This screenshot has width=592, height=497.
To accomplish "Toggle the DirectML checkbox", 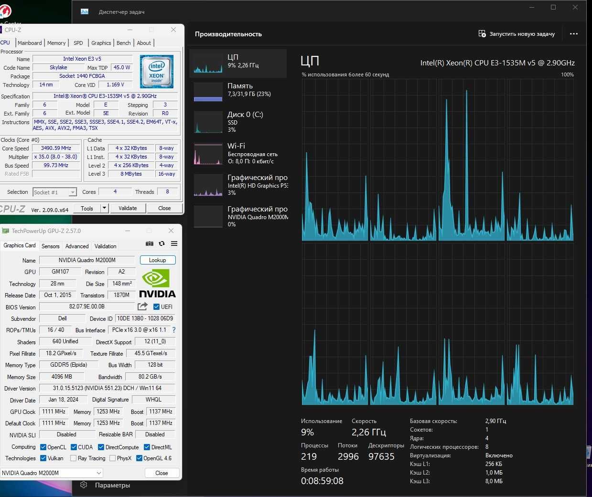I will pos(147,447).
